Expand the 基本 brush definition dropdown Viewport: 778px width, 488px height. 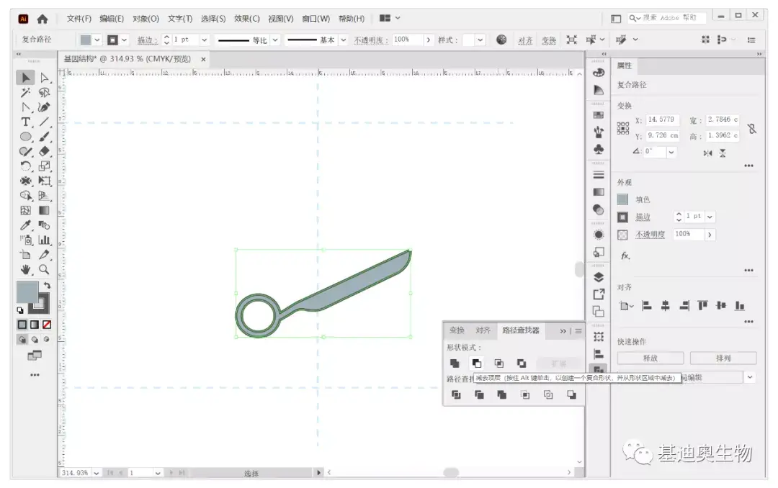343,40
